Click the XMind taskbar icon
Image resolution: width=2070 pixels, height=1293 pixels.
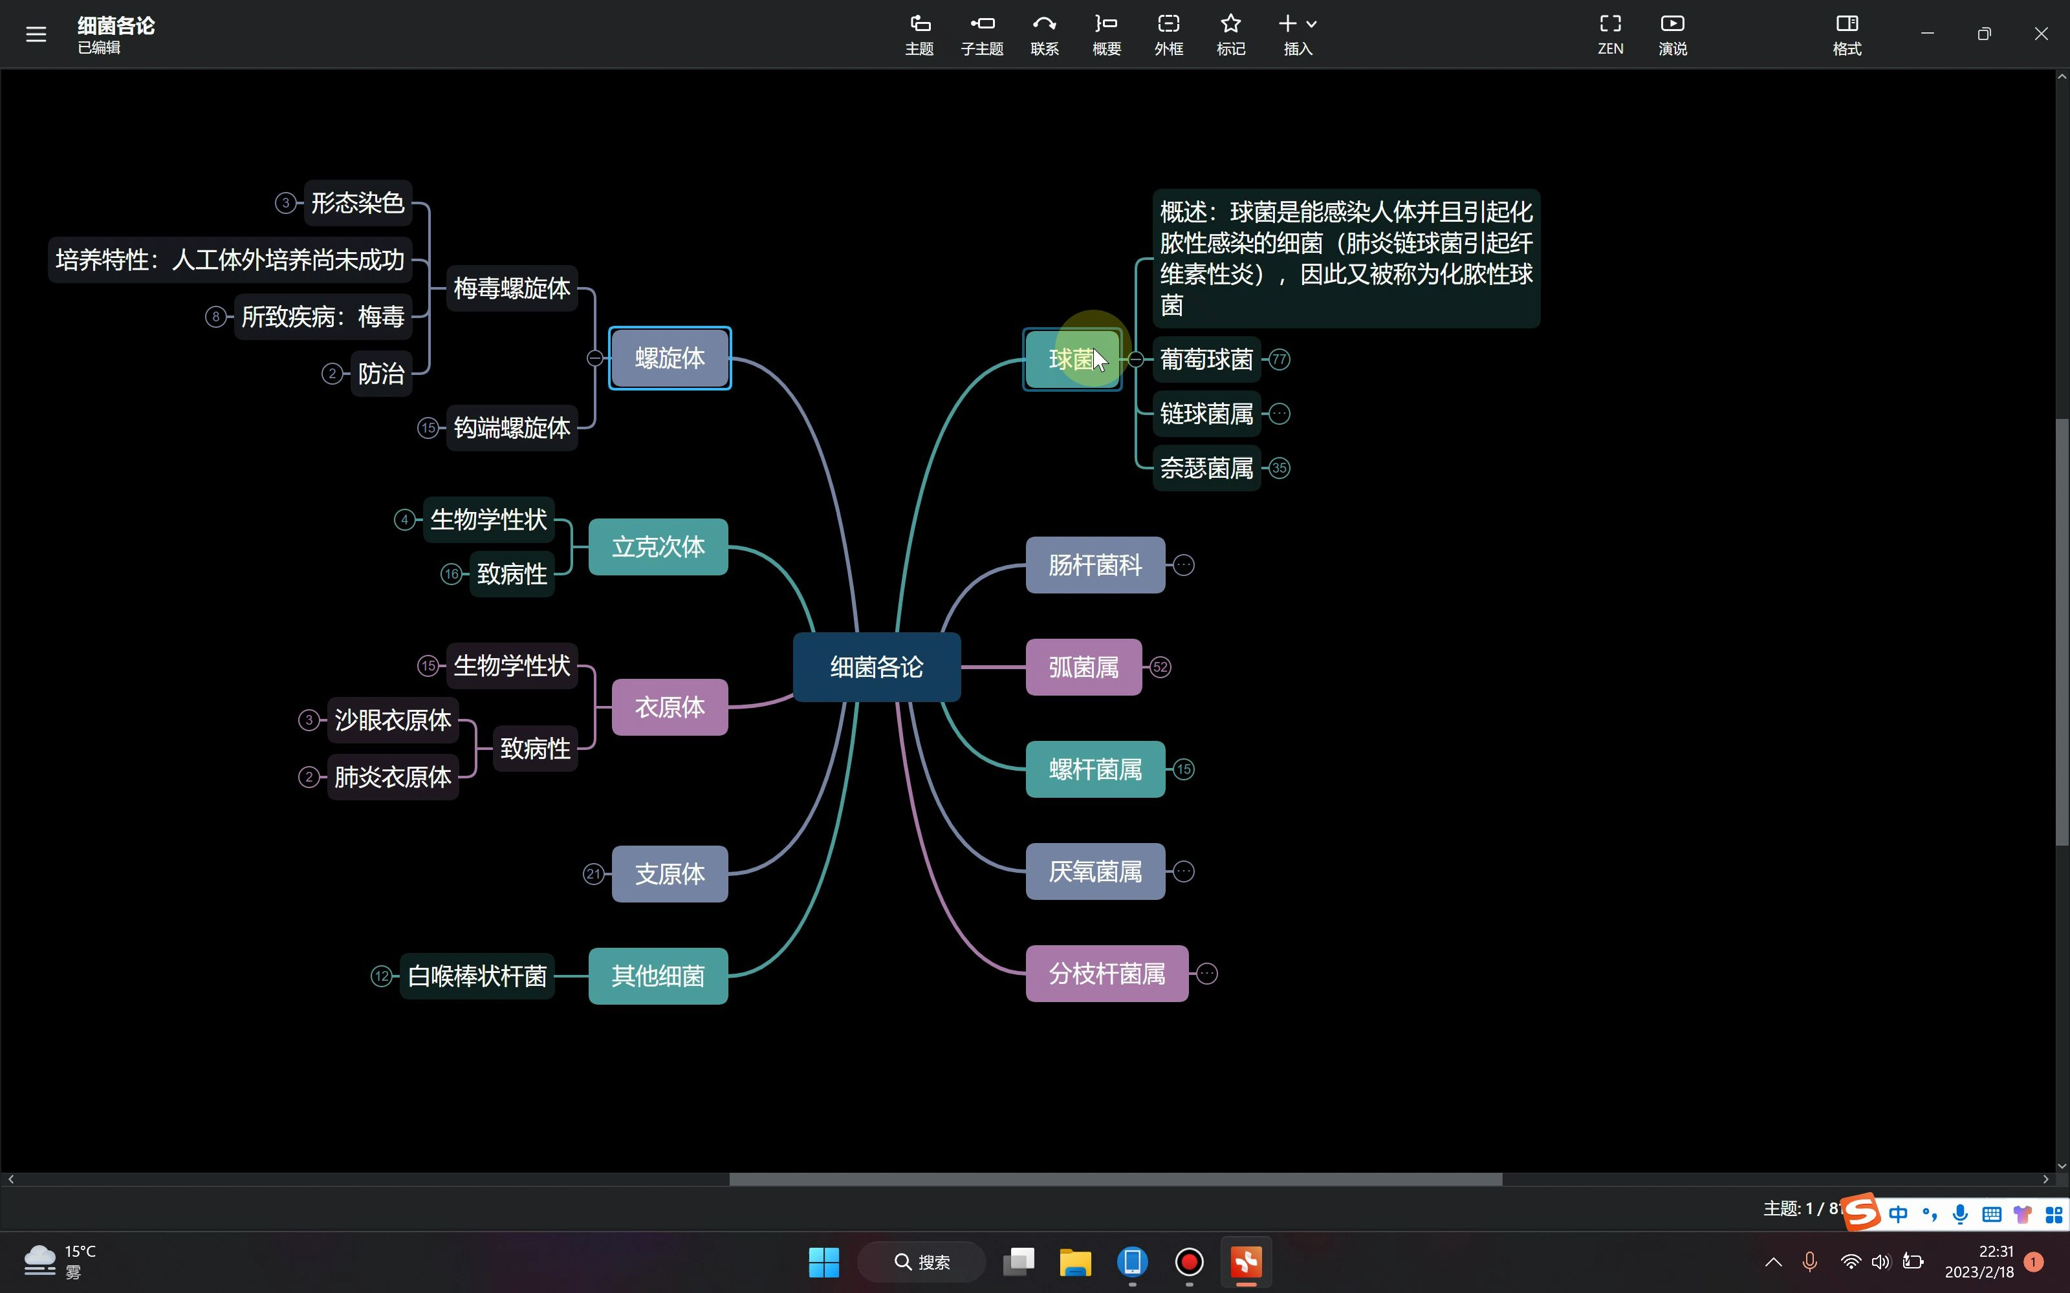click(1247, 1262)
